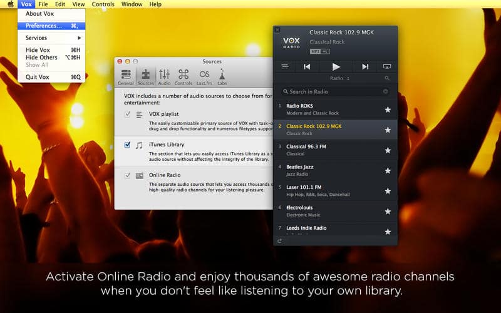Toggle the playlist menu icon in player
Viewport: 501px width, 313px height.
click(285, 66)
